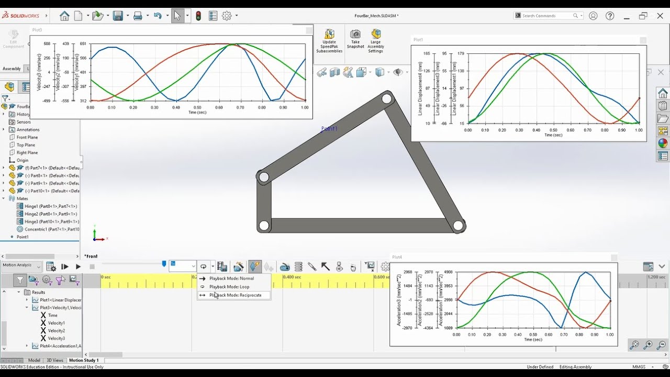Create a new document icon

click(x=78, y=16)
